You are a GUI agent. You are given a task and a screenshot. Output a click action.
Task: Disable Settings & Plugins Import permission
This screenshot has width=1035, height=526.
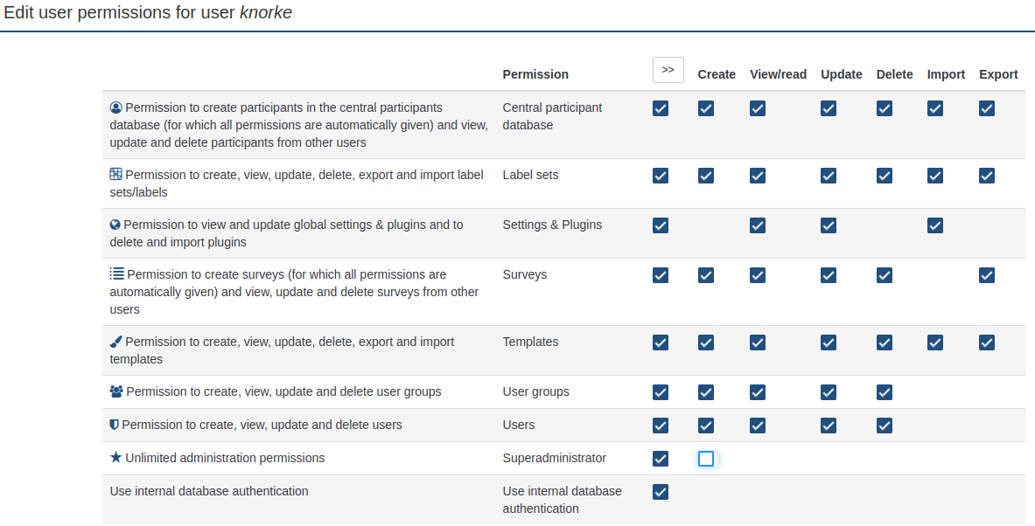(935, 225)
